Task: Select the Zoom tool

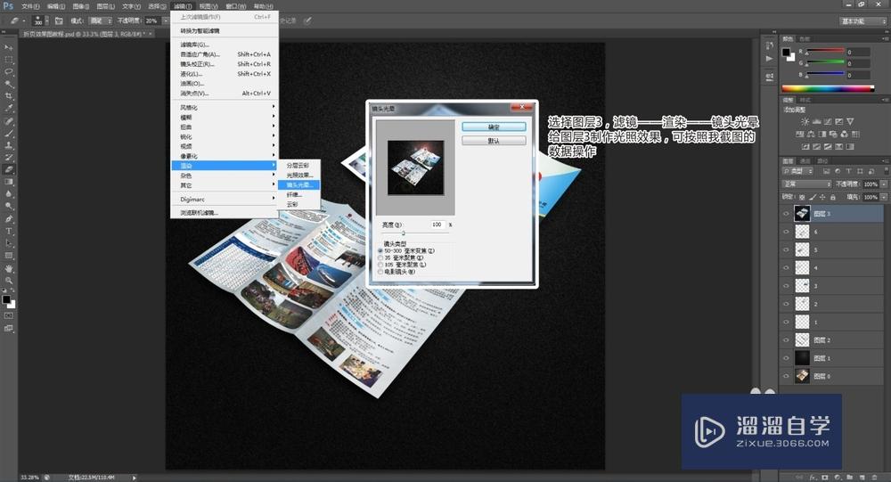Action: click(9, 281)
